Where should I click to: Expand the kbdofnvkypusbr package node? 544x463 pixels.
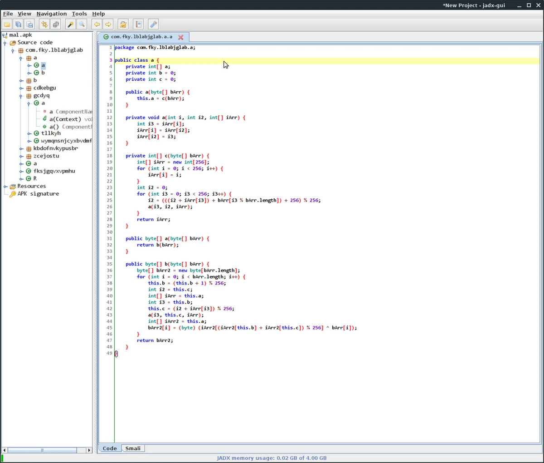(21, 148)
